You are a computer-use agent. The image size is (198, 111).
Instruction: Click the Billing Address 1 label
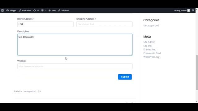click(x=26, y=19)
